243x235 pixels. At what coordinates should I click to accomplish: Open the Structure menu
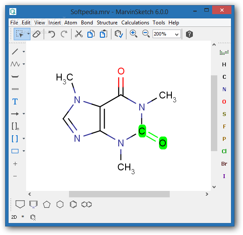coord(107,23)
